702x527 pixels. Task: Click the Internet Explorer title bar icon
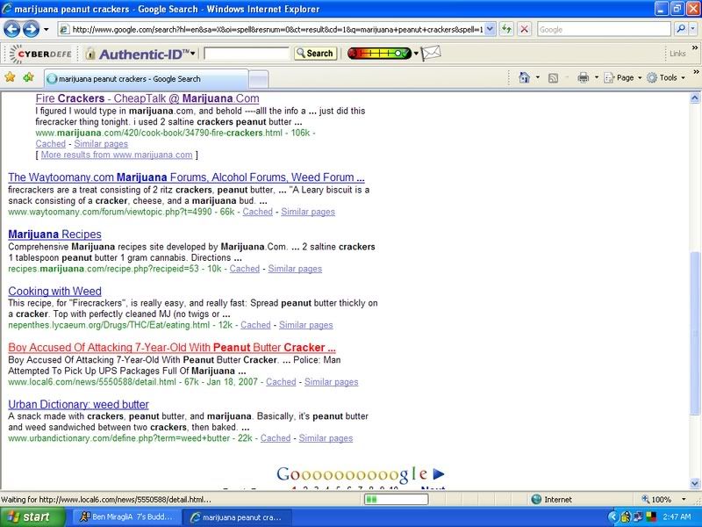[x=6, y=9]
